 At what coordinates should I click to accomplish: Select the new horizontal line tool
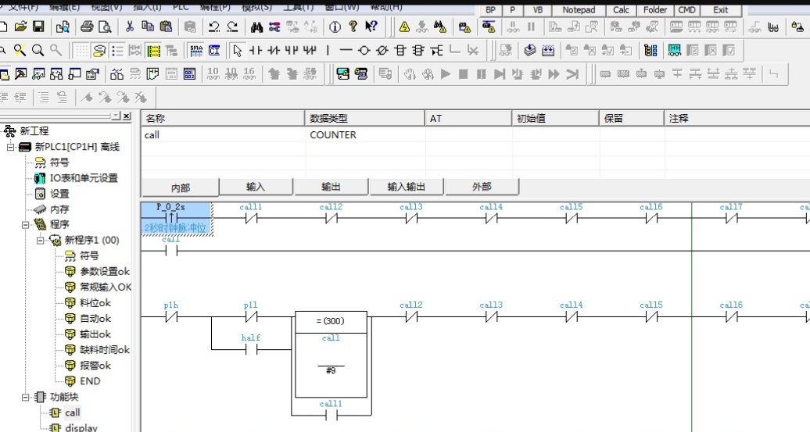pyautogui.click(x=345, y=51)
